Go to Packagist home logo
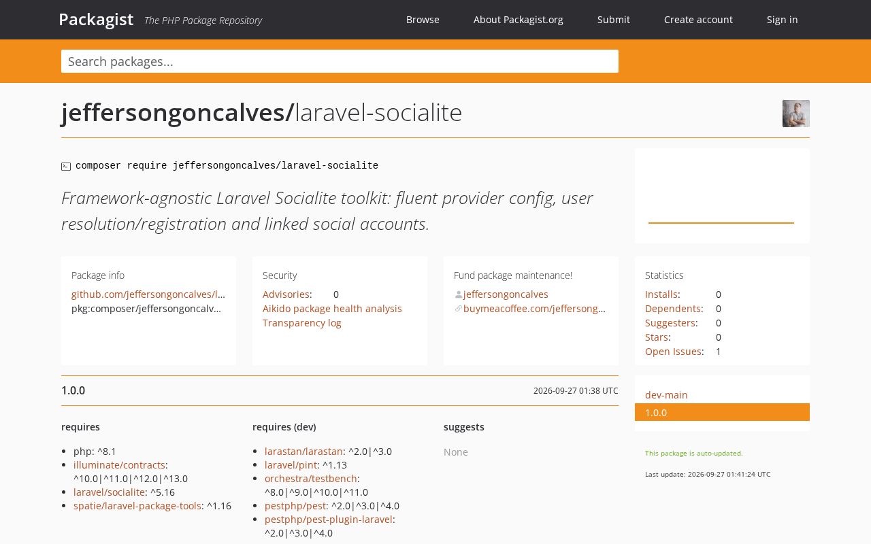Viewport: 871px width, 544px height. [x=96, y=20]
